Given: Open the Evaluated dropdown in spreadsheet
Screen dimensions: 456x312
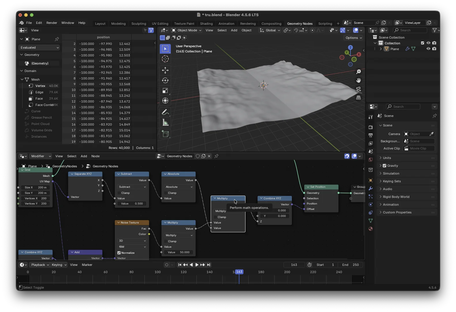Looking at the screenshot, I should [x=40, y=48].
